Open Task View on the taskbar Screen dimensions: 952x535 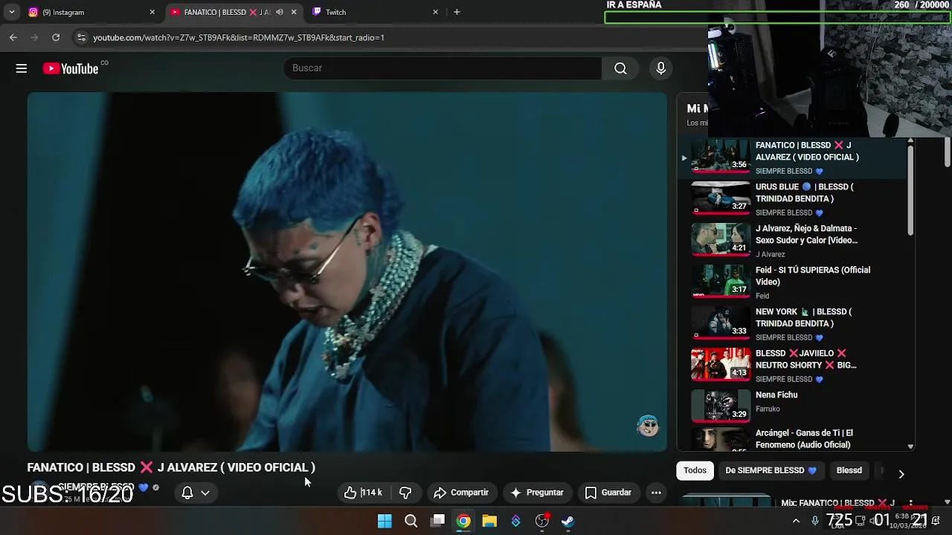point(438,521)
